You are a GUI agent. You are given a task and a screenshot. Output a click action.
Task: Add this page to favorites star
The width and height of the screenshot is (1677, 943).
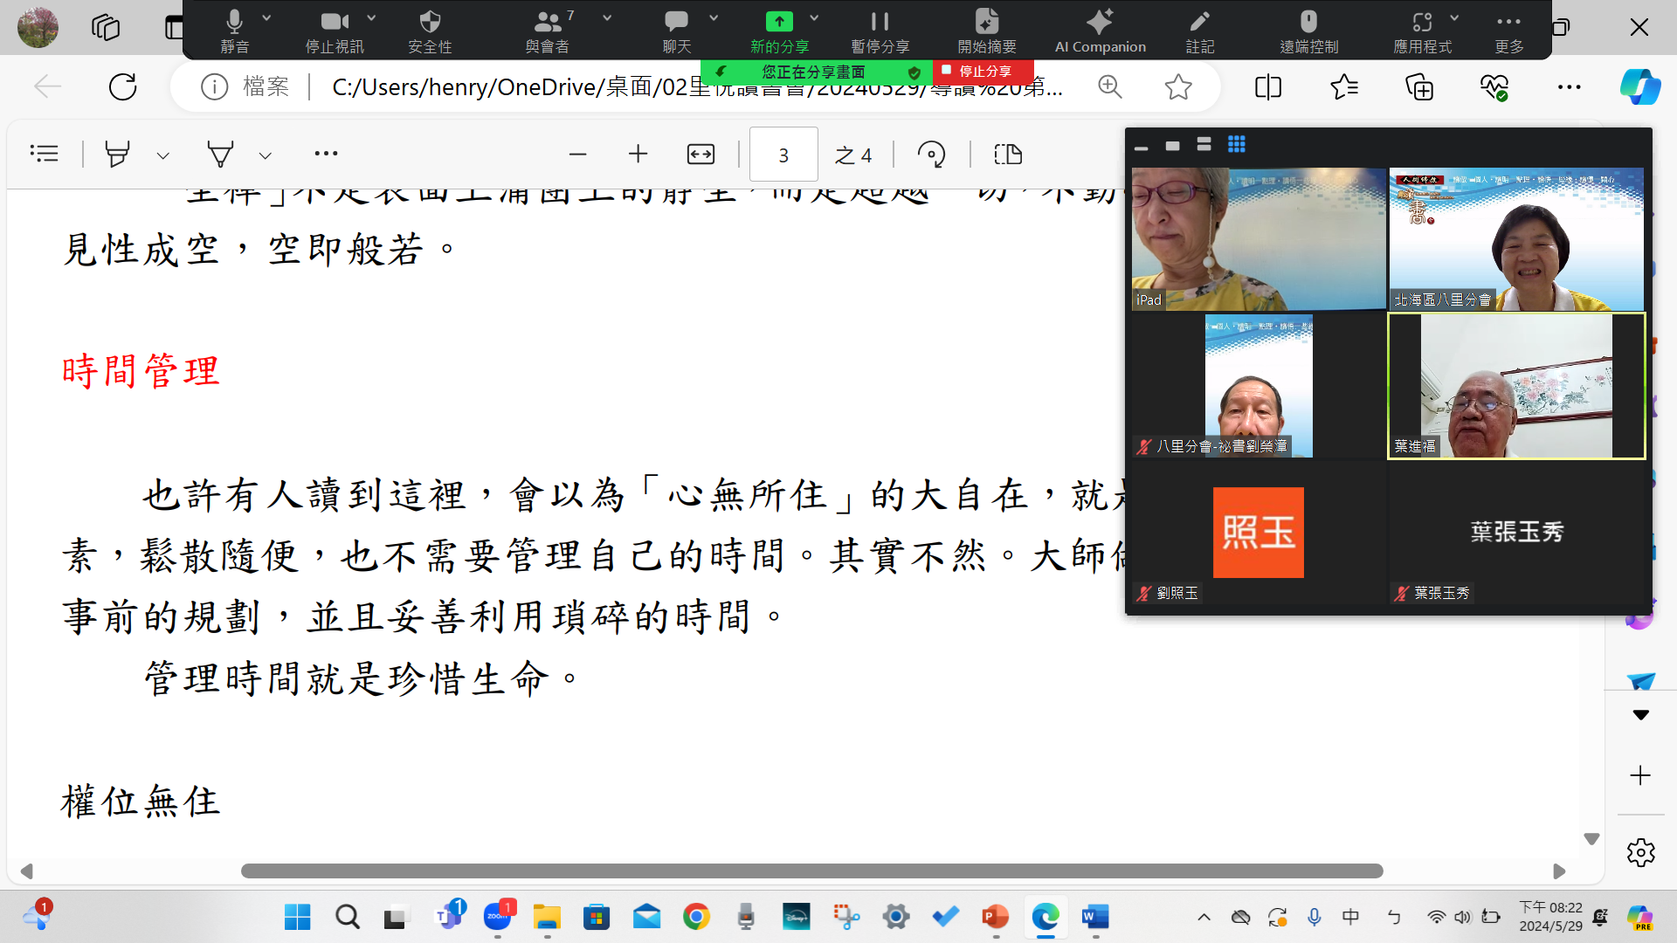pos(1178,86)
